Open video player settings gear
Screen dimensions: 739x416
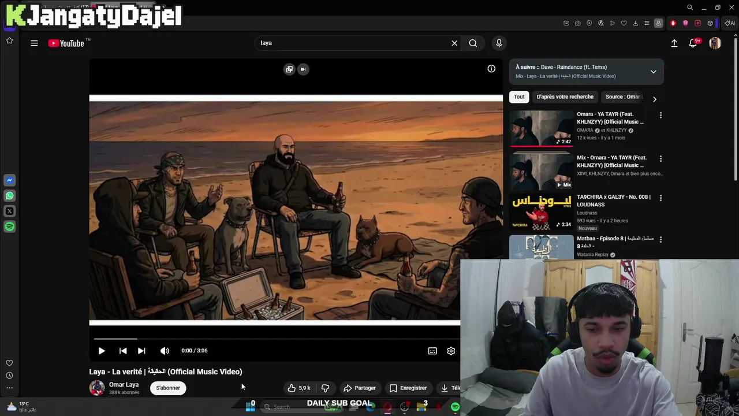click(451, 351)
